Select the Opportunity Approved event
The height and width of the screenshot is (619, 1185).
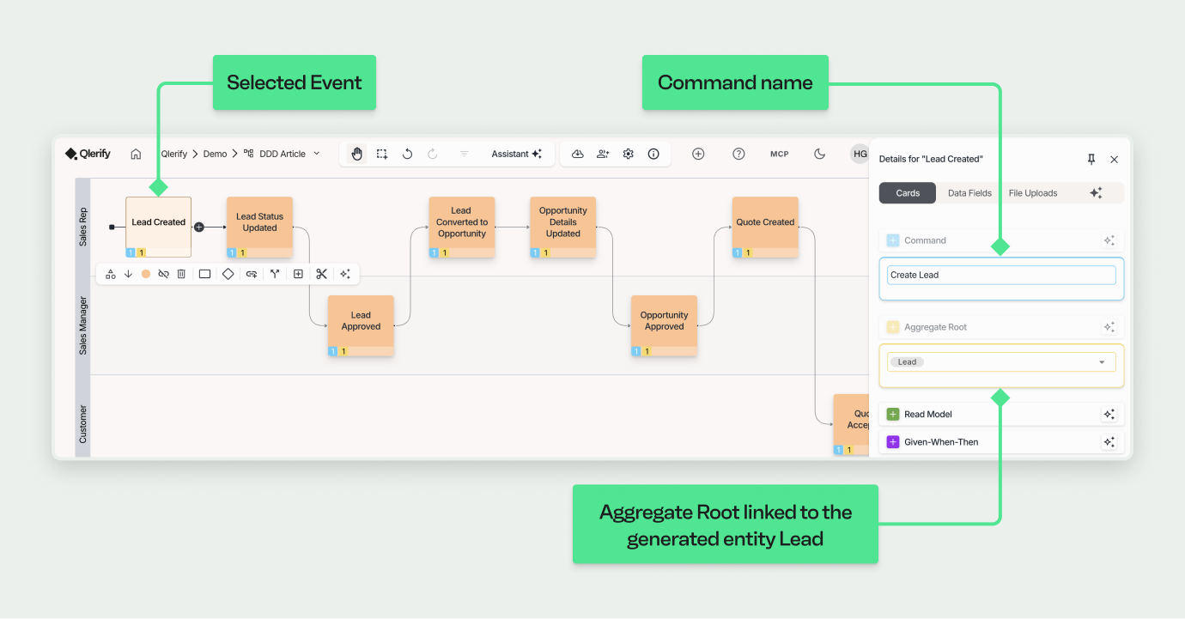664,325
